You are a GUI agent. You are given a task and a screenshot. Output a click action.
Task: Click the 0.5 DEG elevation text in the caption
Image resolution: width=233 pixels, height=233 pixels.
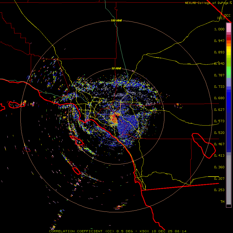point(125,231)
